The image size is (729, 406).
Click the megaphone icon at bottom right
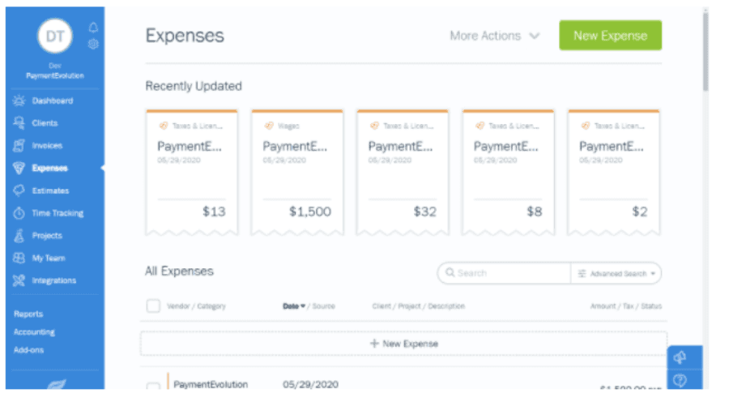click(x=680, y=357)
